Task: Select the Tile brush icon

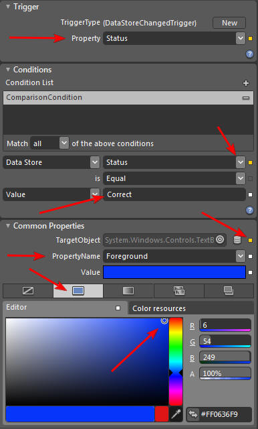Action: (x=179, y=290)
